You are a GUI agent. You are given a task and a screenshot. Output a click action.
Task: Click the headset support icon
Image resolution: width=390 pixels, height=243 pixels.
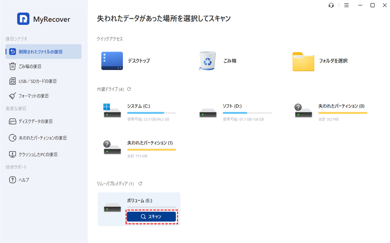point(331,5)
